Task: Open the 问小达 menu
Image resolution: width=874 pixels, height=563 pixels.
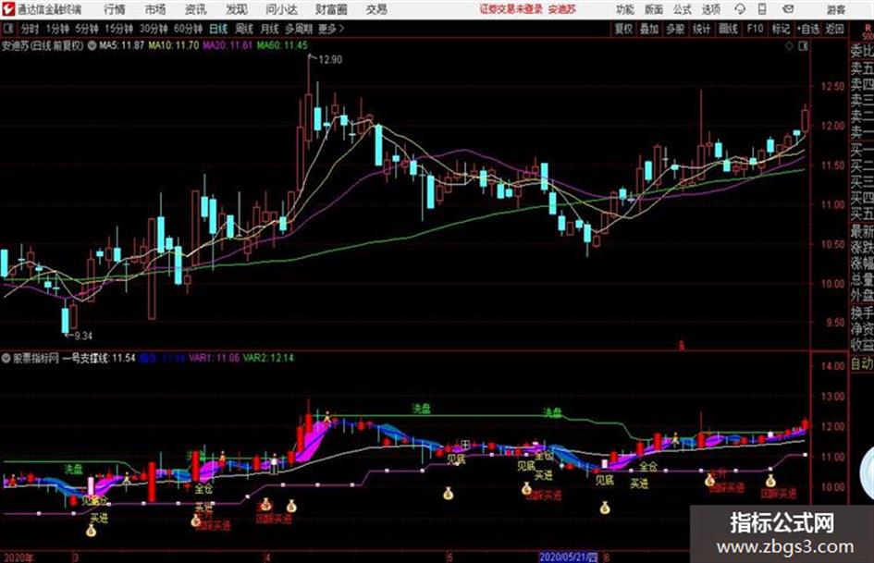Action: pyautogui.click(x=281, y=9)
